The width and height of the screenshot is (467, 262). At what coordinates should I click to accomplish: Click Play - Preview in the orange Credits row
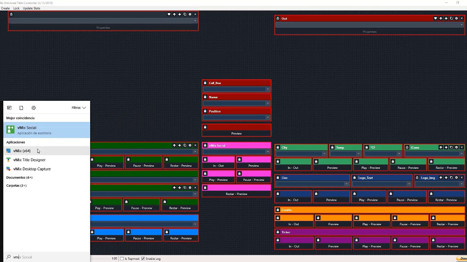coord(372,224)
